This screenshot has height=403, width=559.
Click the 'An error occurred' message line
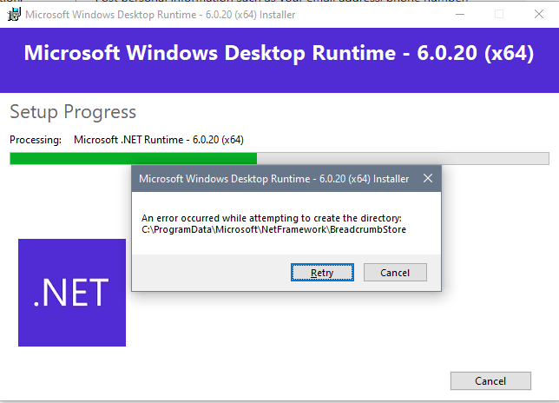[272, 218]
